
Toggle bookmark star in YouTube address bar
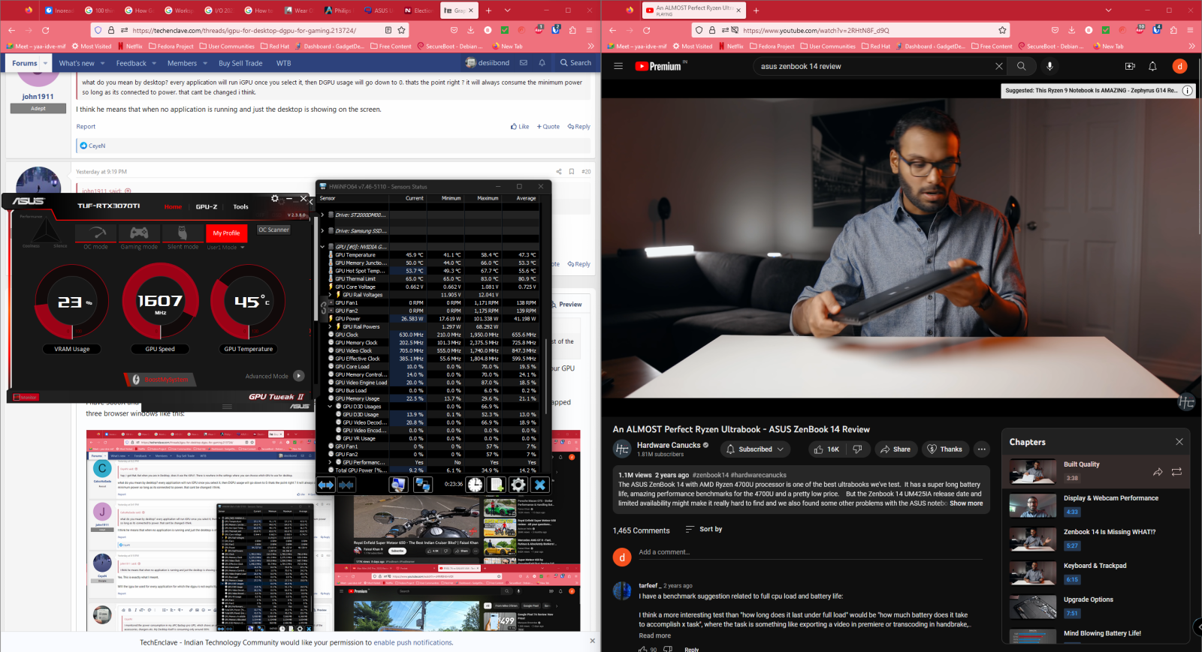pos(1002,30)
